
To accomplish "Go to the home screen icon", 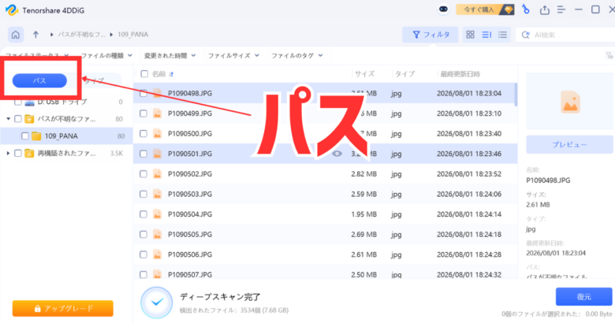I will coord(16,35).
